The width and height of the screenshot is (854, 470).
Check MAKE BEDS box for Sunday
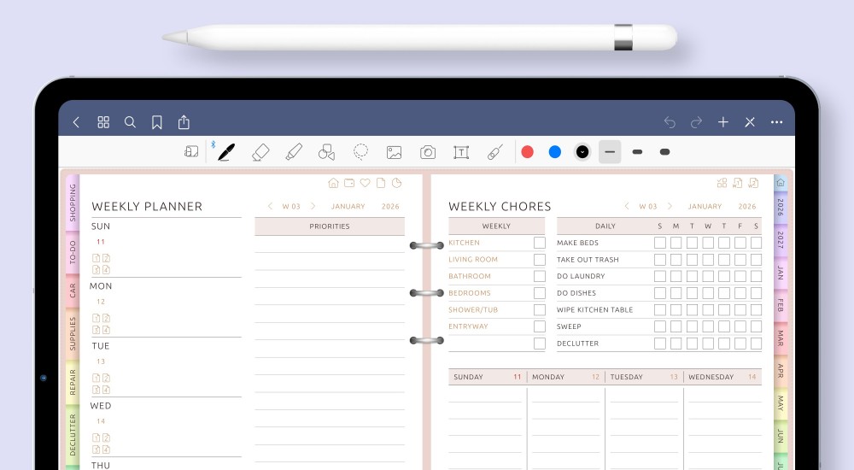tap(660, 243)
